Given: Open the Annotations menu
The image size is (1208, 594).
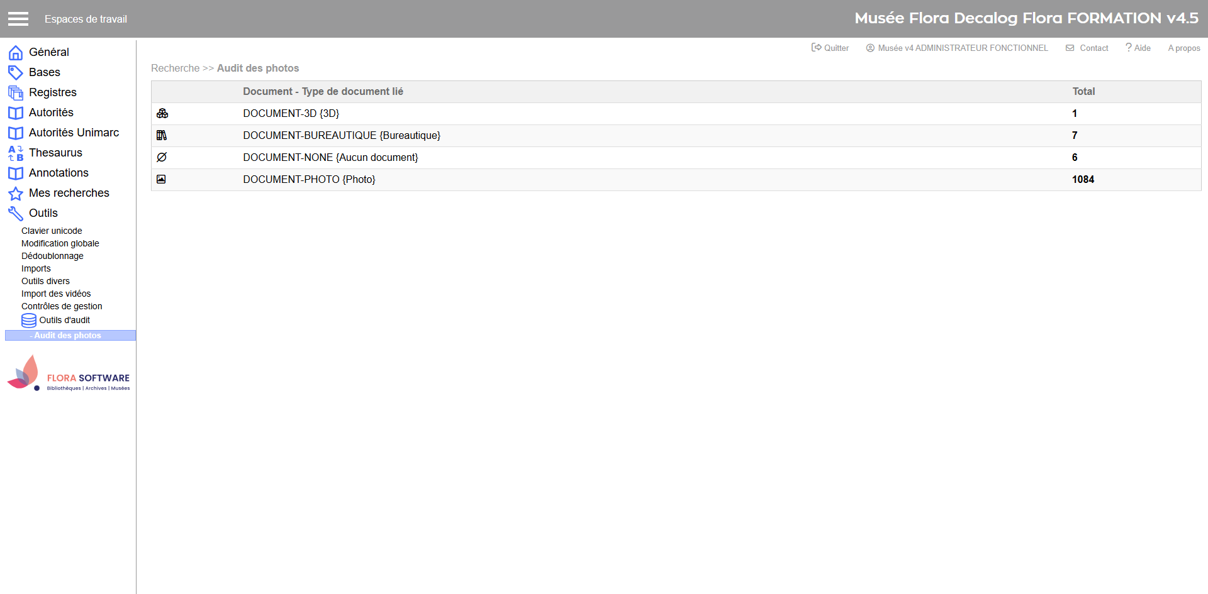Looking at the screenshot, I should click(x=59, y=173).
